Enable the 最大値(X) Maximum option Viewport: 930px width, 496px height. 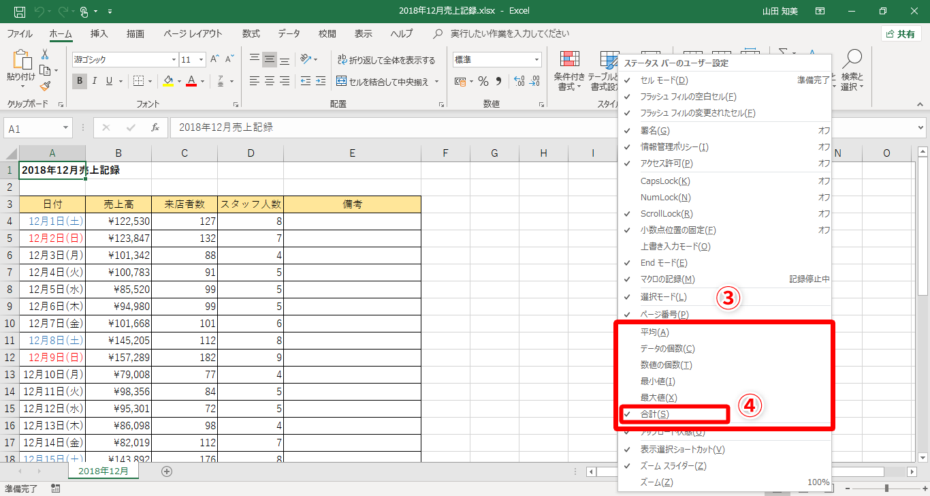click(x=724, y=398)
